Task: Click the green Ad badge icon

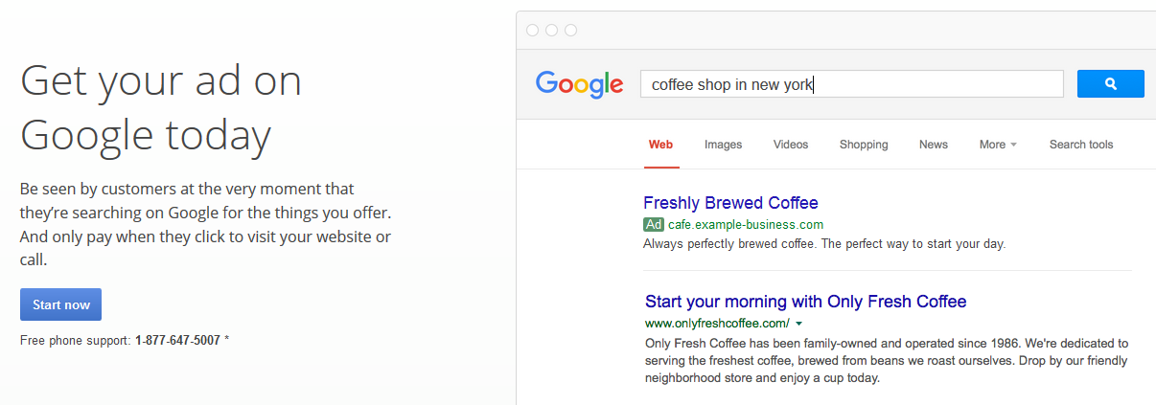Action: coord(654,225)
